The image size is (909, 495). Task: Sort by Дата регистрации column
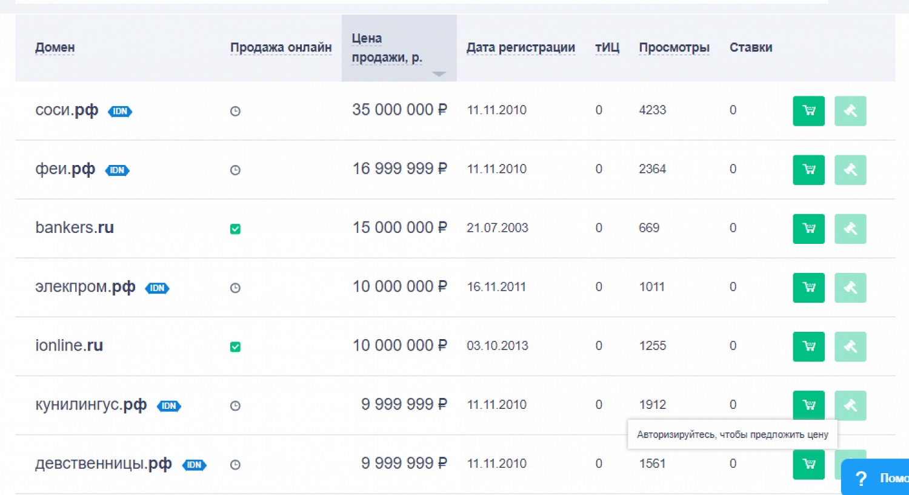point(521,47)
